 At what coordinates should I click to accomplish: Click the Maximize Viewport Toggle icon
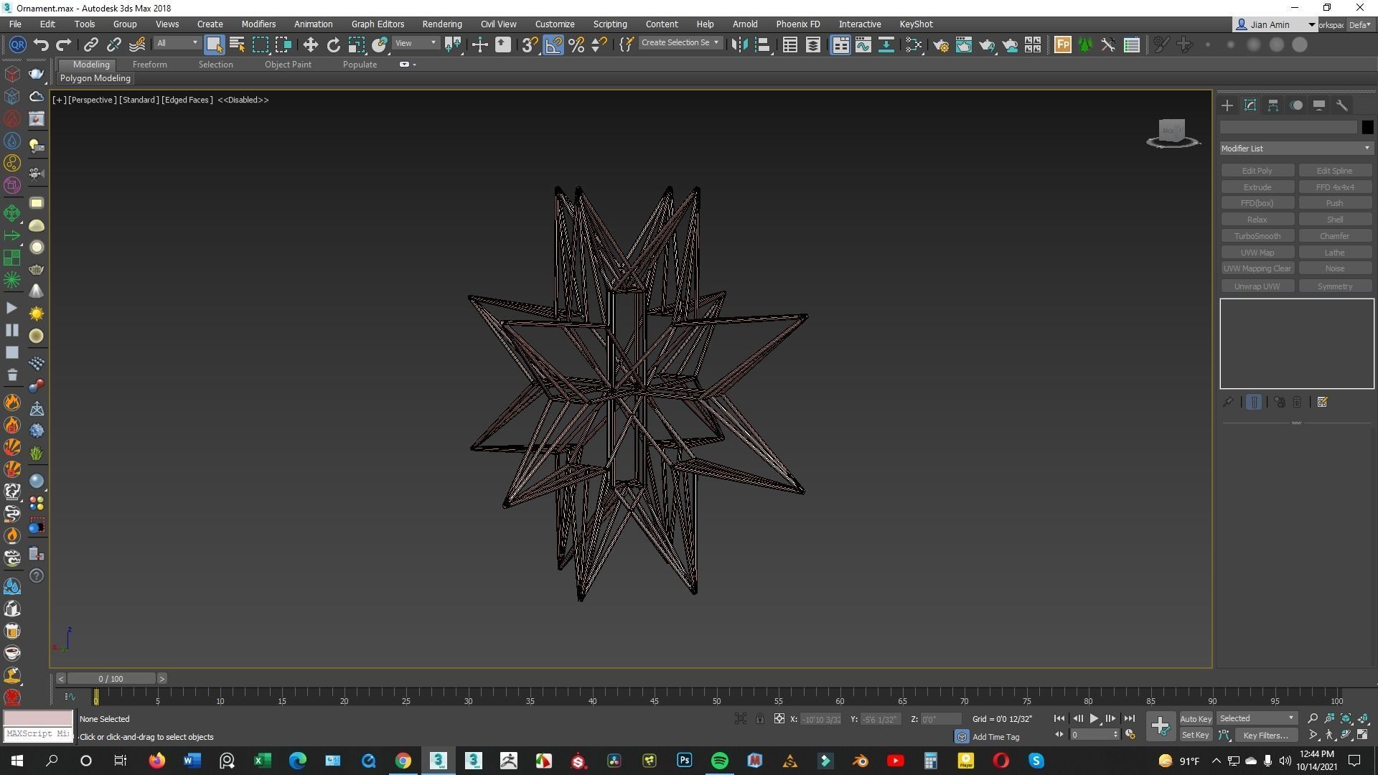[x=1362, y=735]
